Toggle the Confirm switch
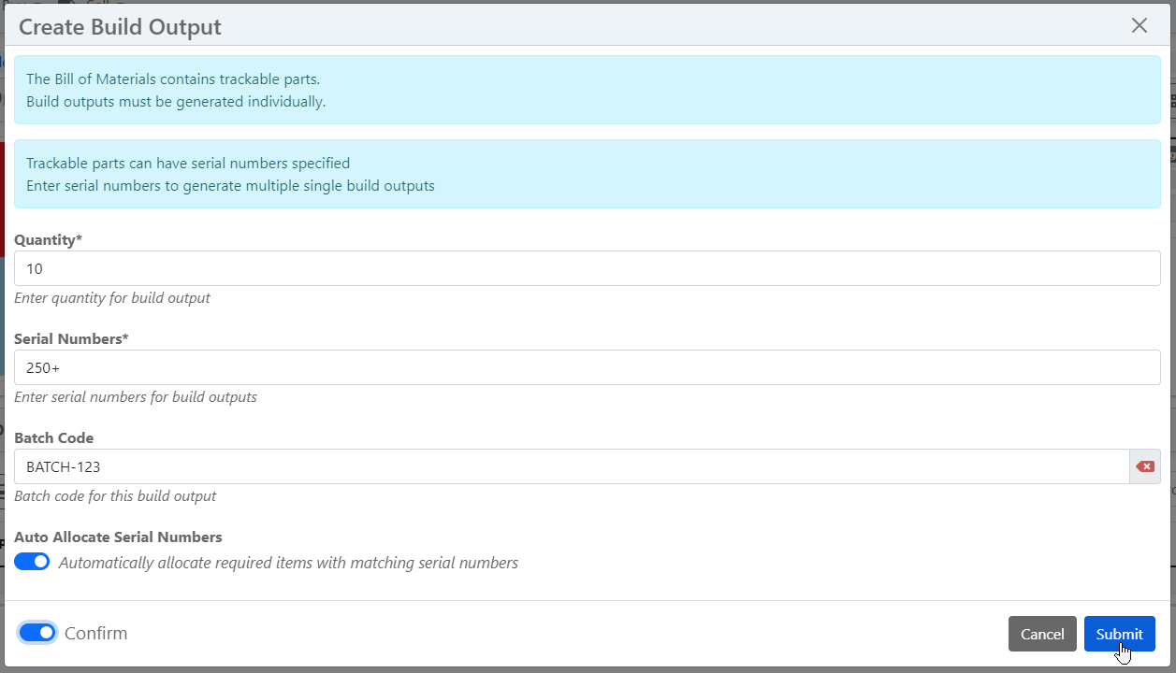Screen dimensions: 1176x673 pyautogui.click(x=37, y=633)
